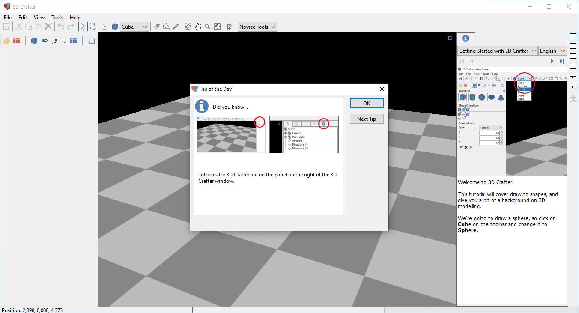Switch to four-pane grid viewport layout

tap(573, 66)
